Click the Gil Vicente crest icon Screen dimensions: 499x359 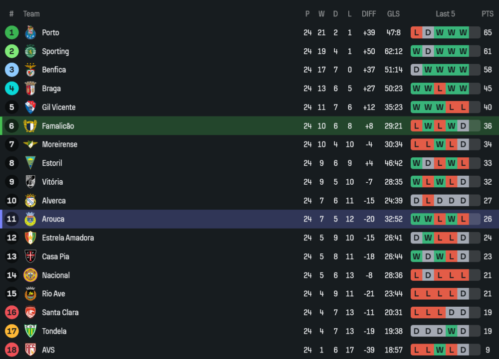[x=30, y=108]
